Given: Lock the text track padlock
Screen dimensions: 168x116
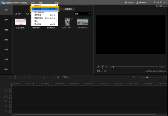Looking at the screenshot, I should pyautogui.click(x=10, y=102).
